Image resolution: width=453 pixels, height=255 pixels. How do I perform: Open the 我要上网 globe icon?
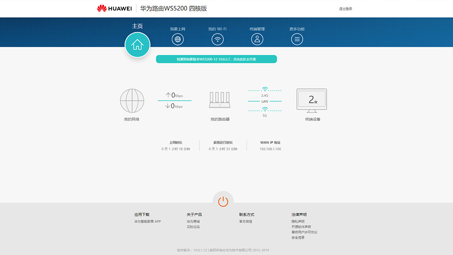pyautogui.click(x=178, y=39)
